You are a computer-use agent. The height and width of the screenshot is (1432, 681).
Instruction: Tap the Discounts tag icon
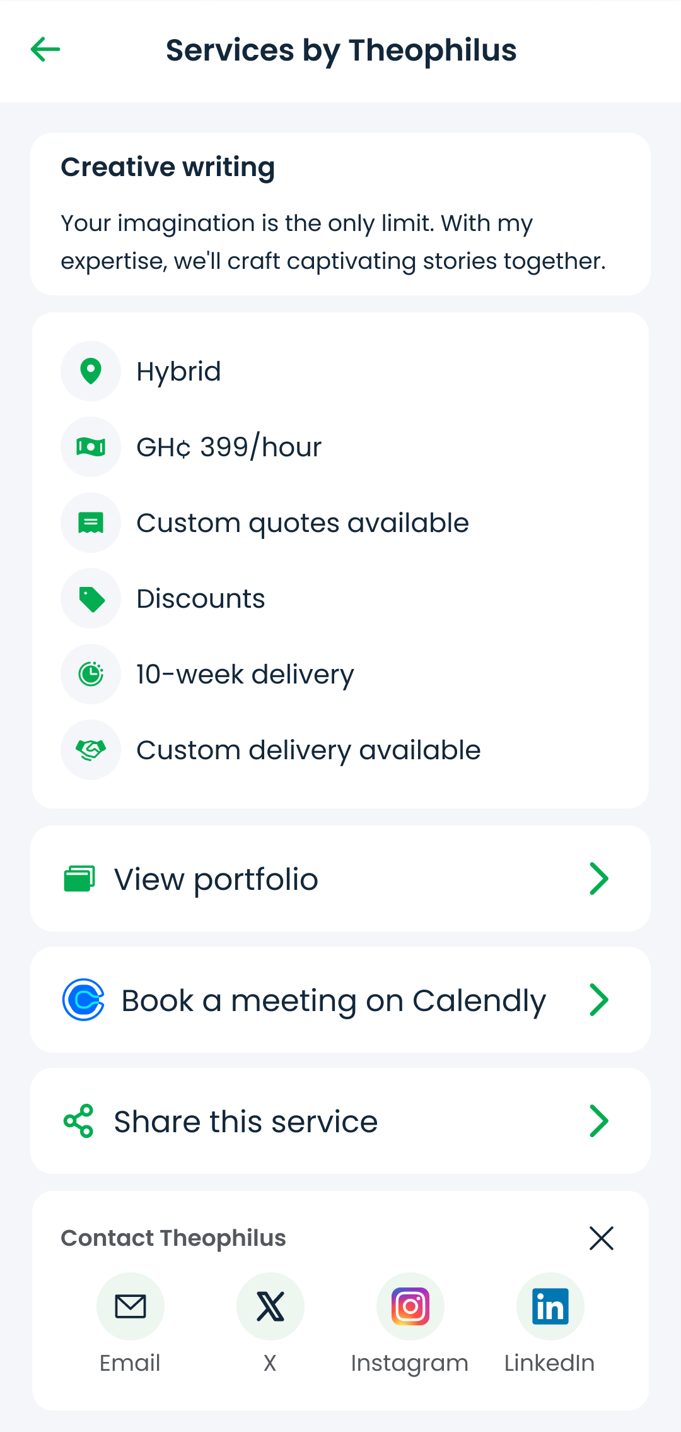[91, 598]
